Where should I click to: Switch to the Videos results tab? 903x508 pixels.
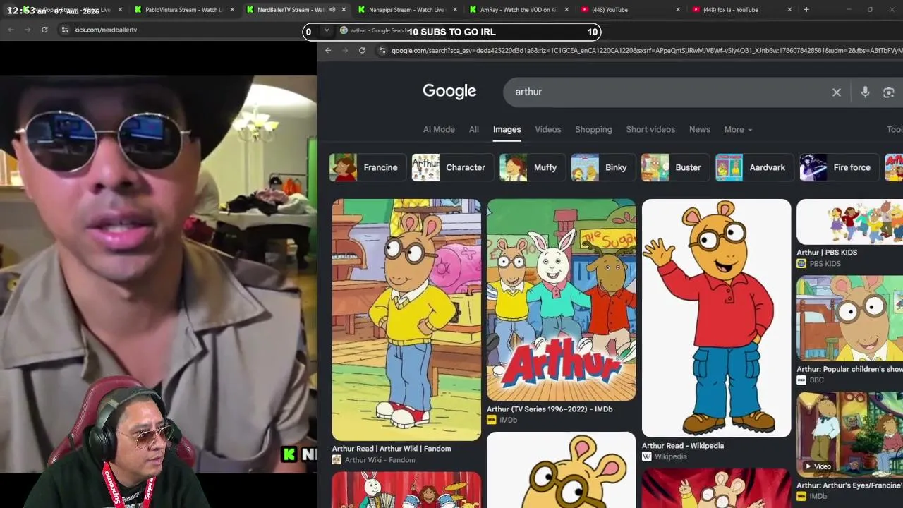(547, 130)
